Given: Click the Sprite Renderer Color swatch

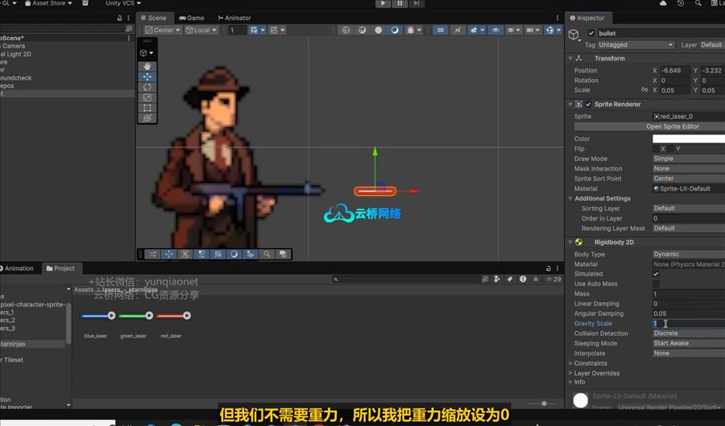Looking at the screenshot, I should pyautogui.click(x=688, y=139).
